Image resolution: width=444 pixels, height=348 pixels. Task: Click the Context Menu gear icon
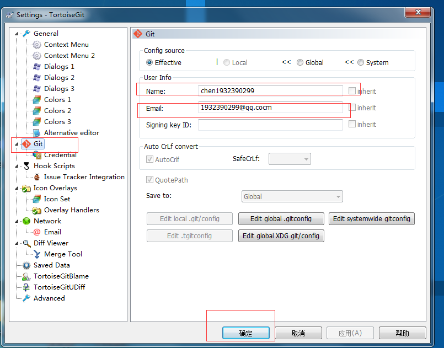(37, 45)
